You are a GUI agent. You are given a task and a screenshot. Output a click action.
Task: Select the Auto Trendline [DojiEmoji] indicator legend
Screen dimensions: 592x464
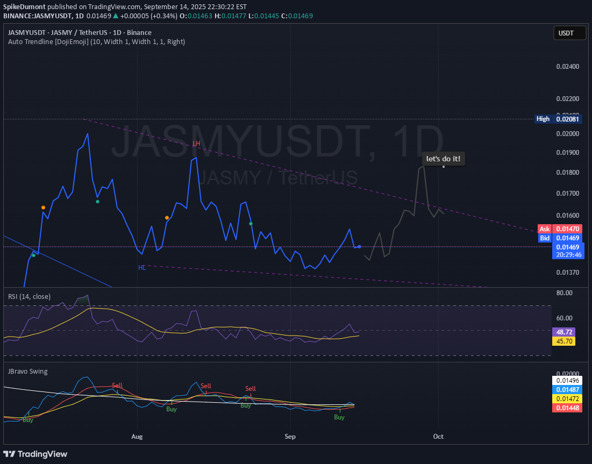97,41
